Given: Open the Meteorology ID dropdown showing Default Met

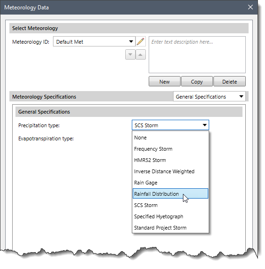Looking at the screenshot, I should [x=94, y=41].
